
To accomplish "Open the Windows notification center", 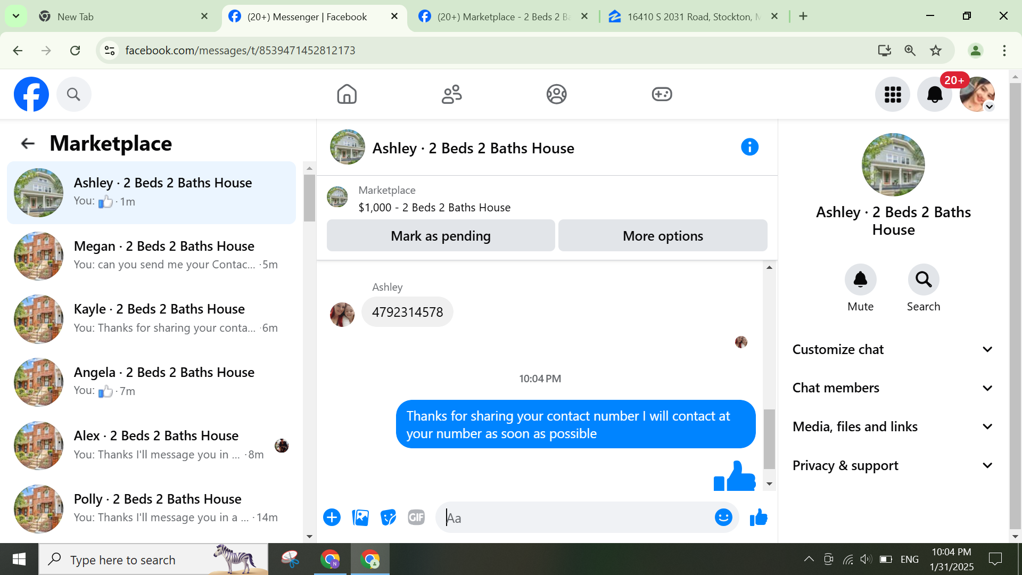I will 995,559.
